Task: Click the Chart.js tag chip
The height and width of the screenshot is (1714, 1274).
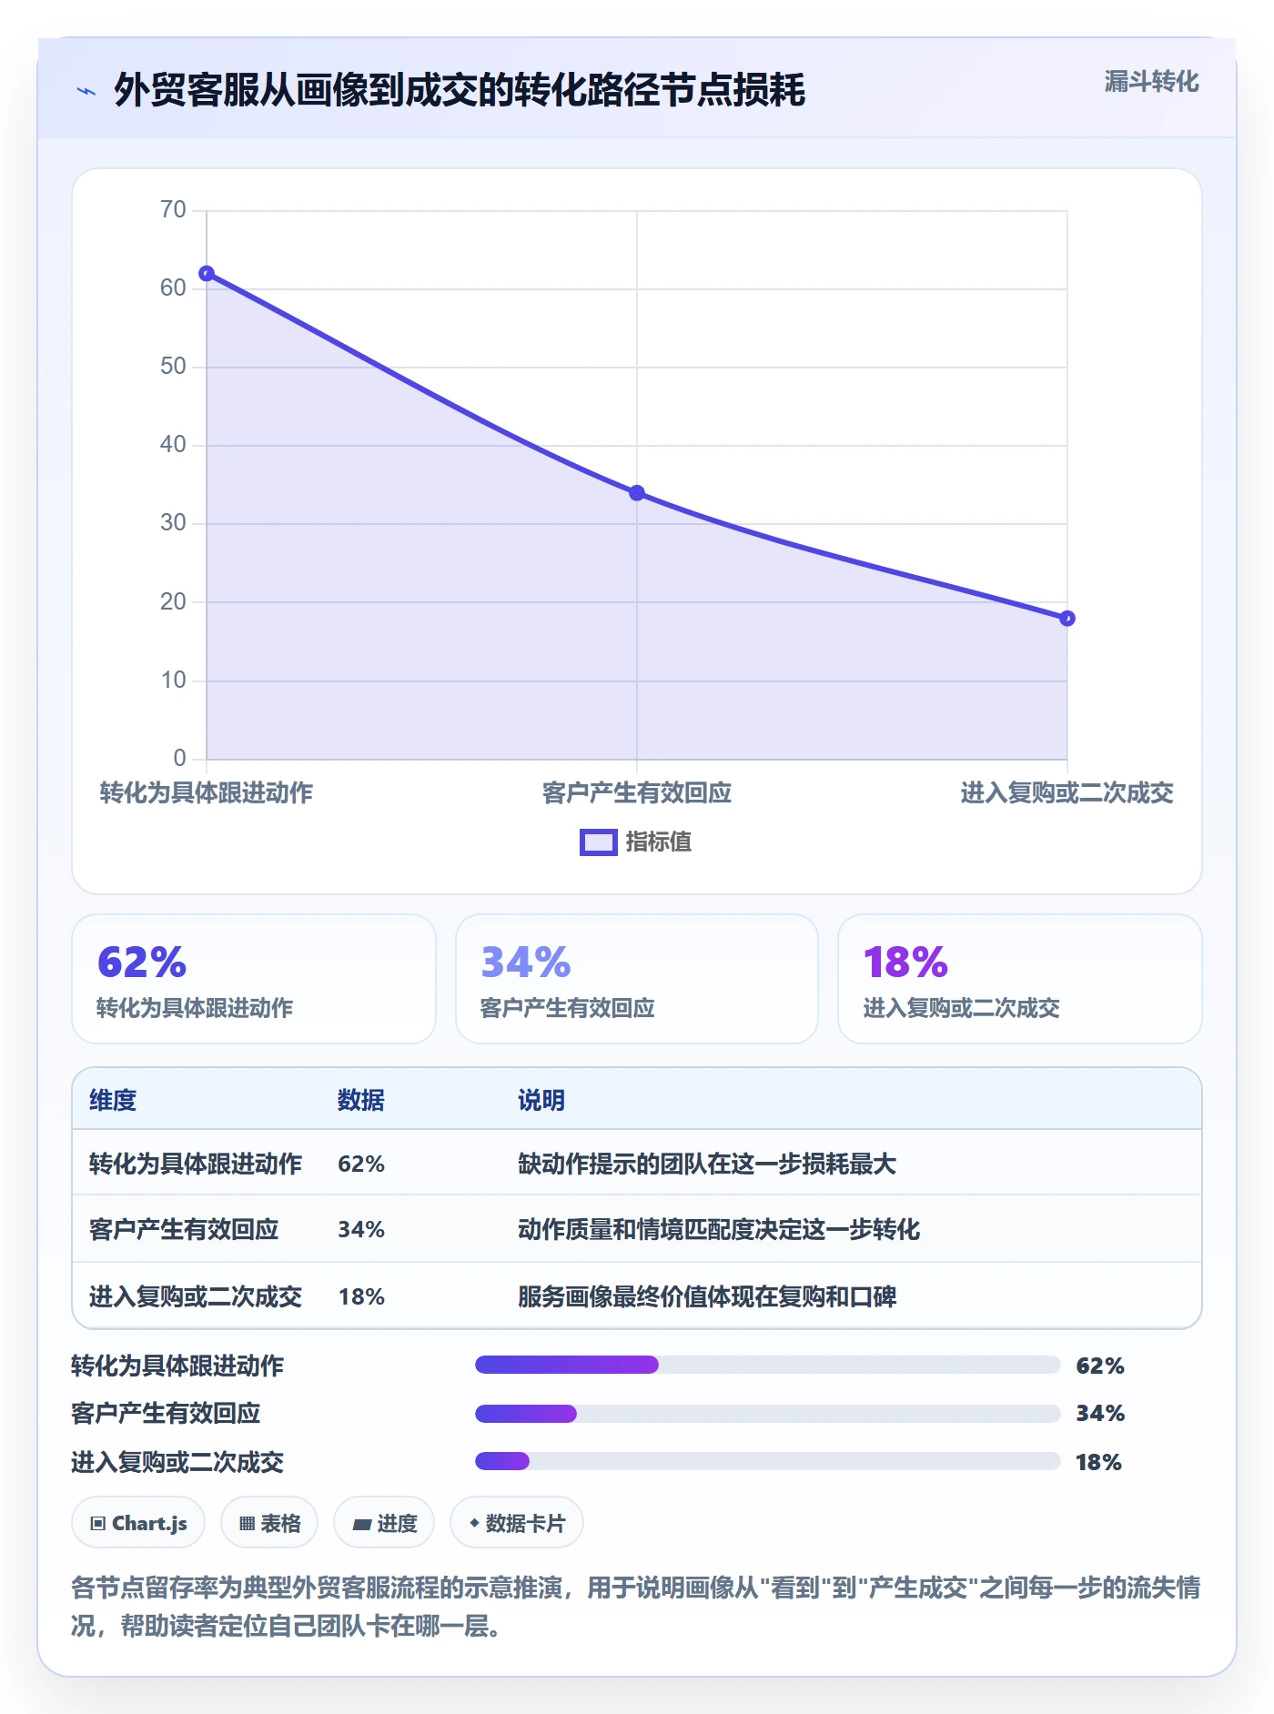Action: (138, 1523)
